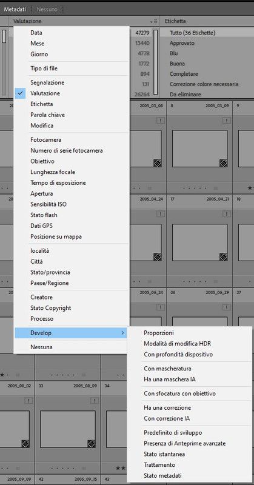Expand the Develop submenu arrow

point(122,333)
